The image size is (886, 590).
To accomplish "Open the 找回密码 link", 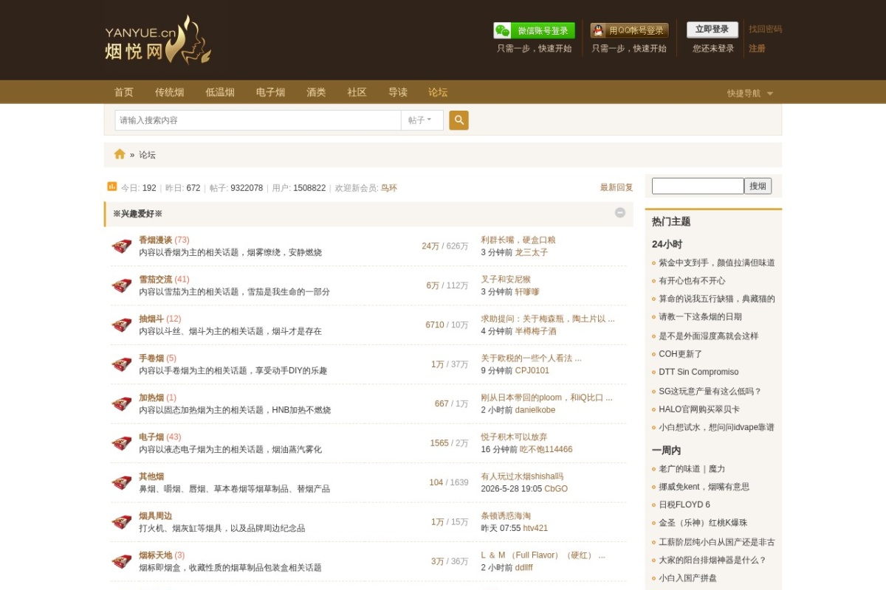I will (x=765, y=29).
